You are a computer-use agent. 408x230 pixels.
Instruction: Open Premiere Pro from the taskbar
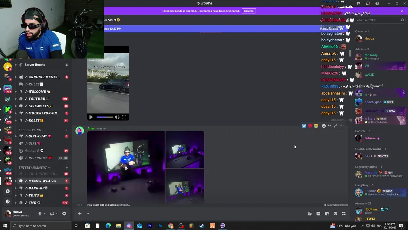(x=150, y=226)
